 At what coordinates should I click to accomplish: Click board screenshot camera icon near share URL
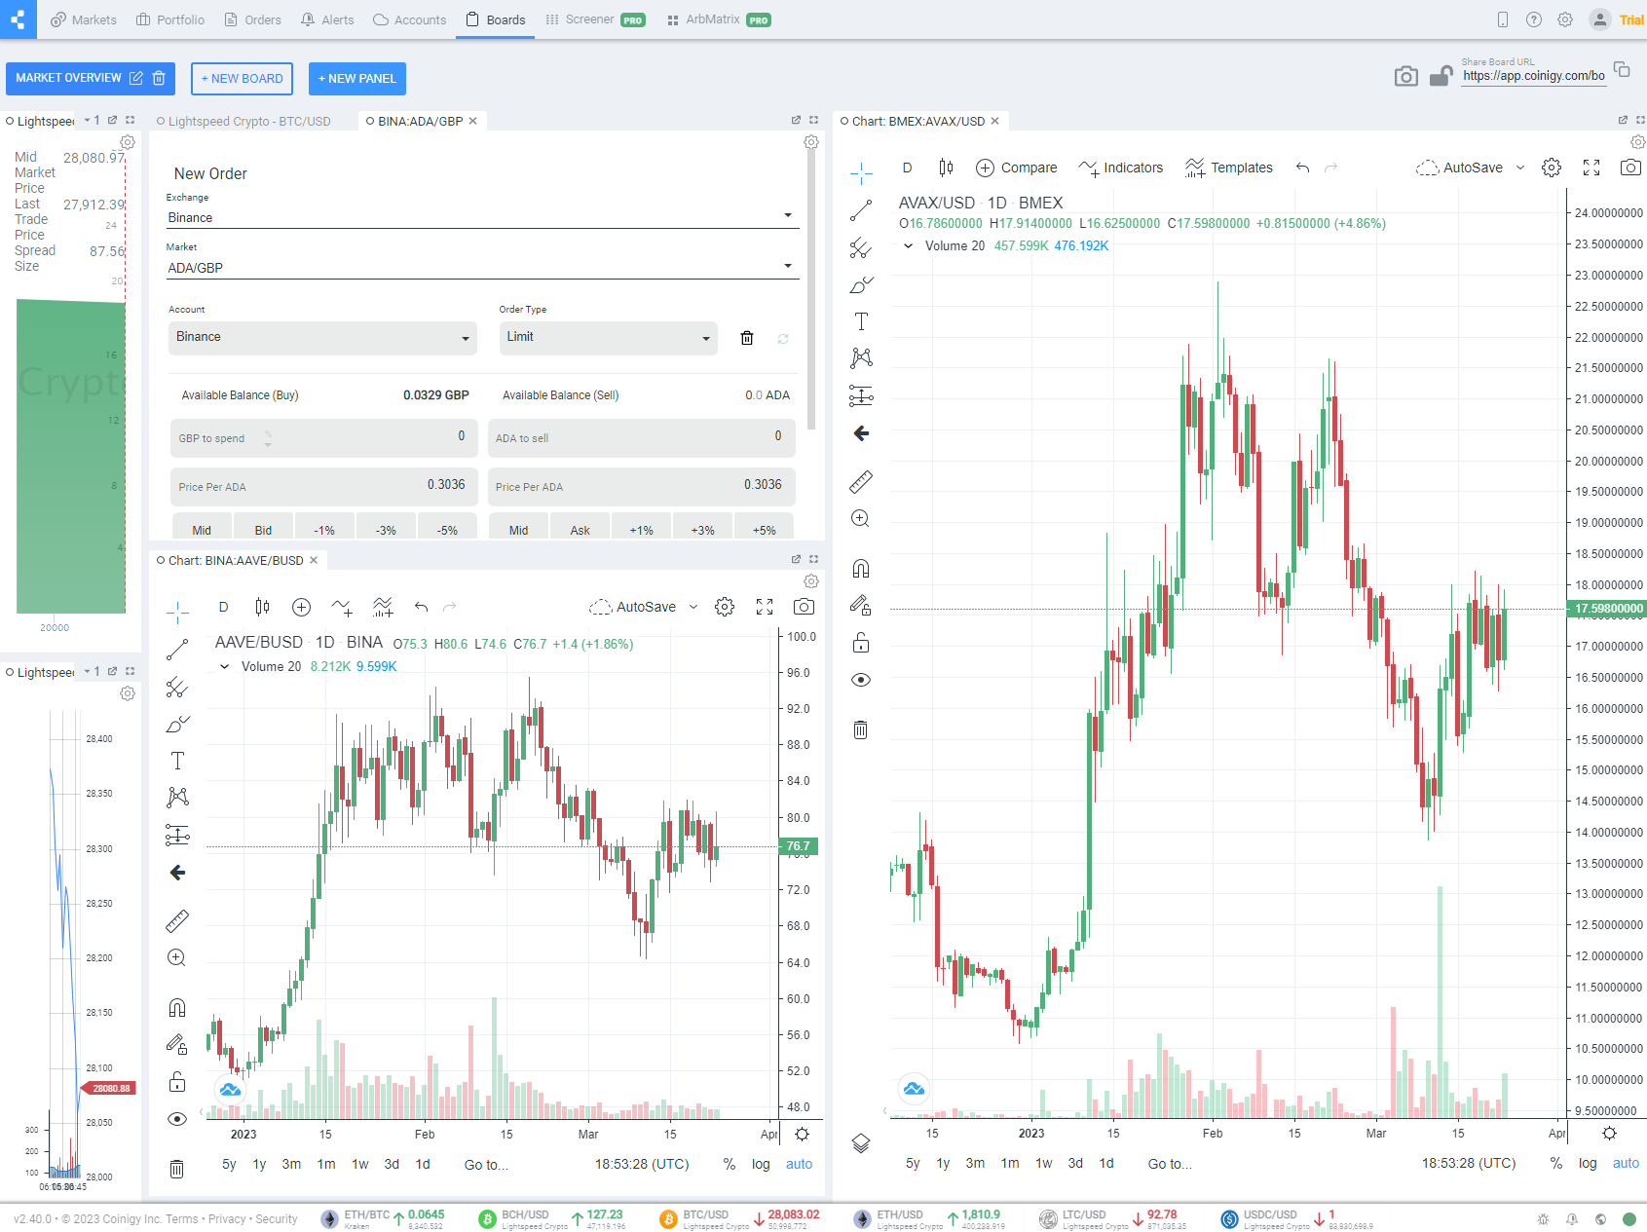click(1406, 76)
